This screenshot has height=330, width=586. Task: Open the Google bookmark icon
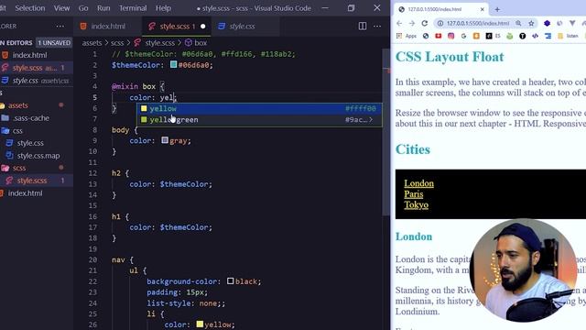tap(463, 36)
